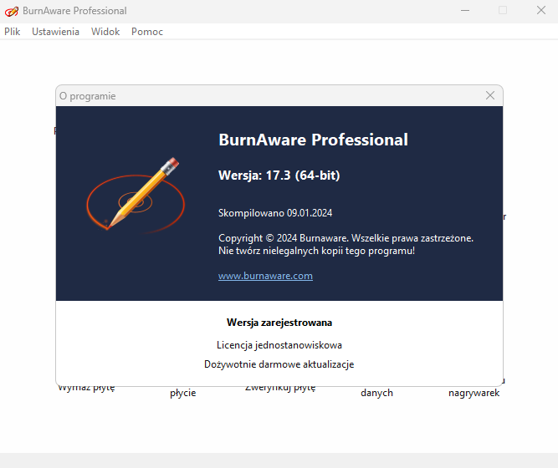
Task: Click the O programie dialog title
Action: coord(88,96)
